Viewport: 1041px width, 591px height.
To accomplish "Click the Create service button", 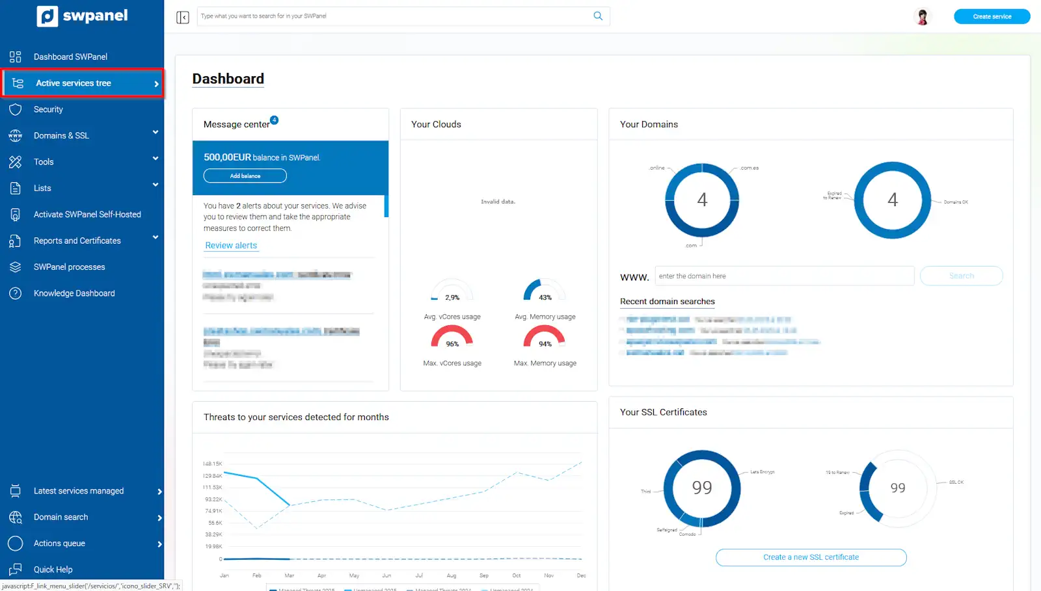I will point(992,16).
